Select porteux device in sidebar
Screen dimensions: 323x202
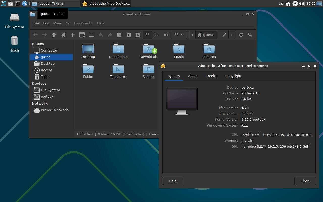(x=51, y=96)
